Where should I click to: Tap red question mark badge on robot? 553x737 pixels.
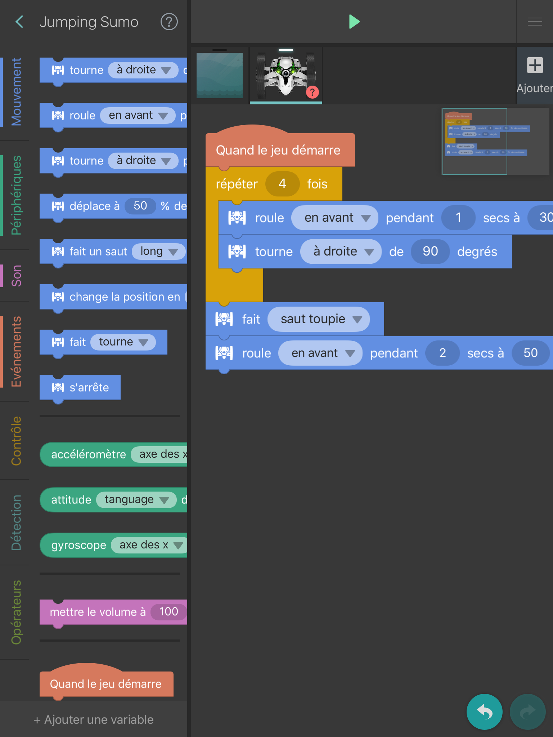click(312, 92)
